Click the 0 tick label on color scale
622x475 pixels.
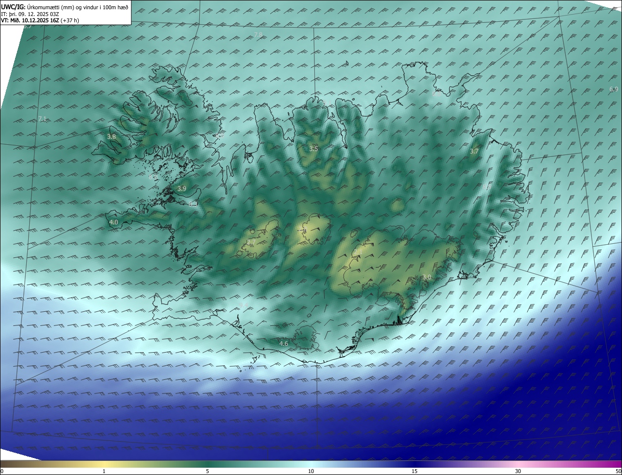tap(2, 471)
